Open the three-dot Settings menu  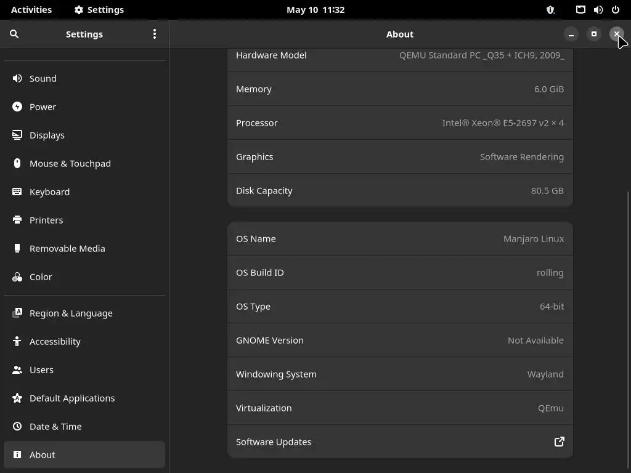(x=155, y=34)
